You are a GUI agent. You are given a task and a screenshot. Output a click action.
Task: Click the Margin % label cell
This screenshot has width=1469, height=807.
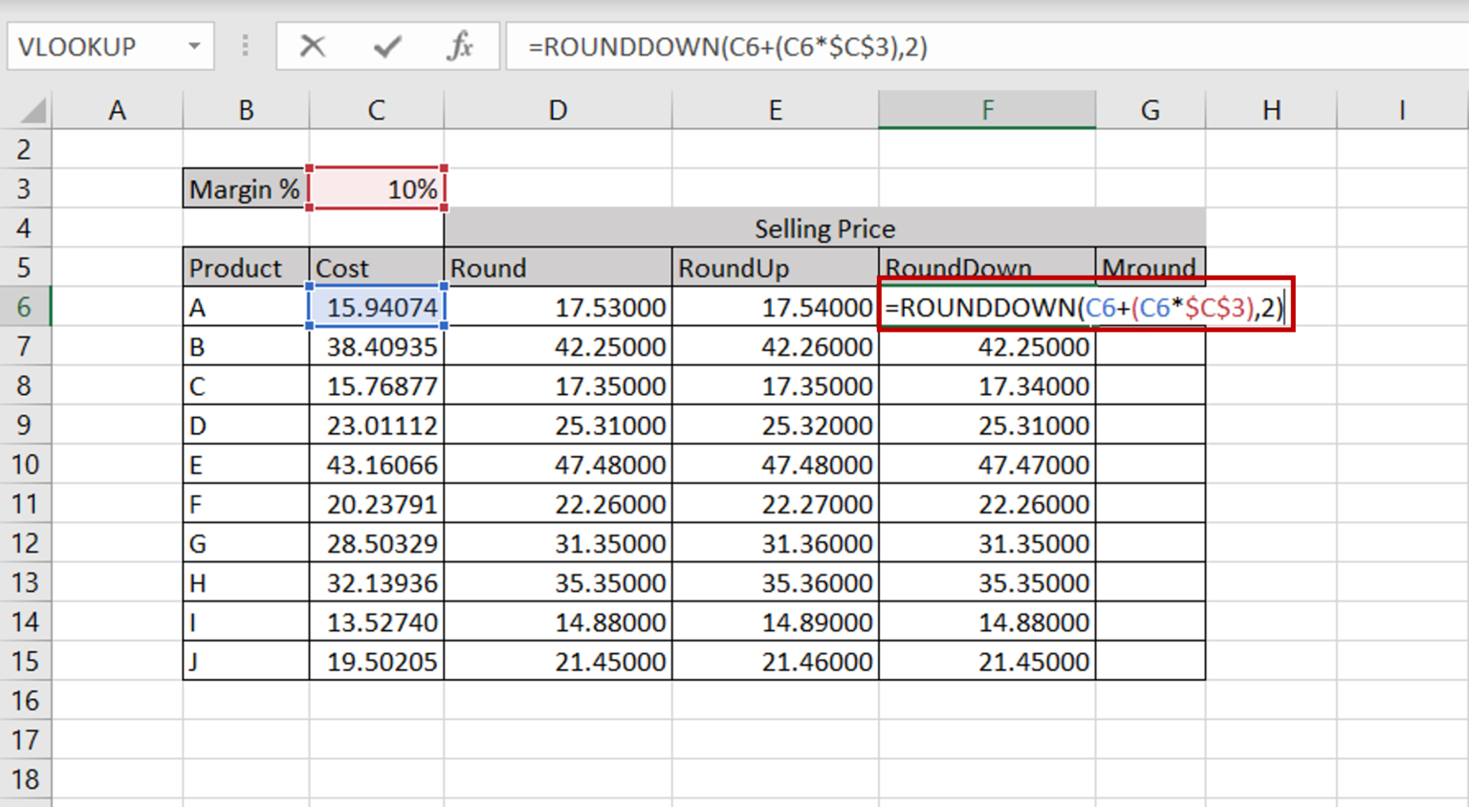pyautogui.click(x=244, y=188)
